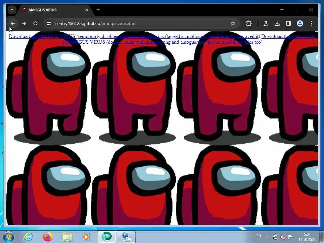Open Windows Media Player from taskbar

(86, 237)
